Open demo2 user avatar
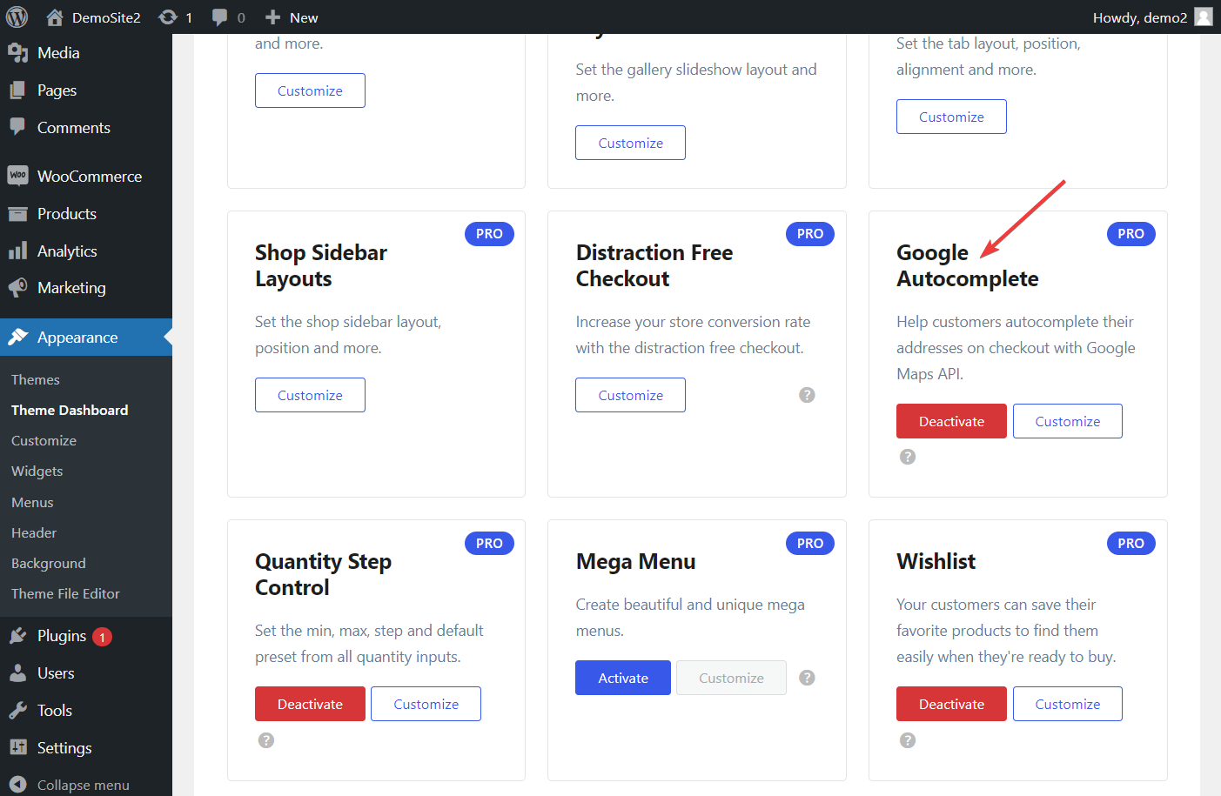This screenshot has height=796, width=1221. [x=1204, y=17]
